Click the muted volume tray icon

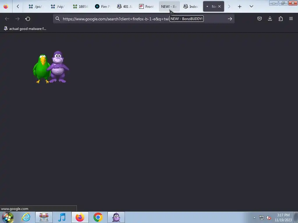pyautogui.click(x=269, y=217)
